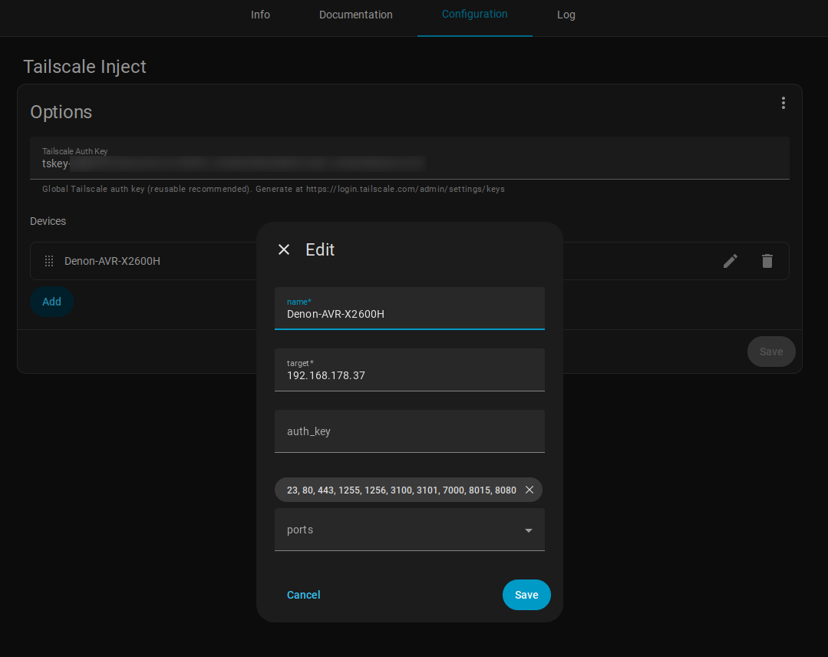Open the ports dropdown
This screenshot has width=828, height=657.
pos(528,530)
